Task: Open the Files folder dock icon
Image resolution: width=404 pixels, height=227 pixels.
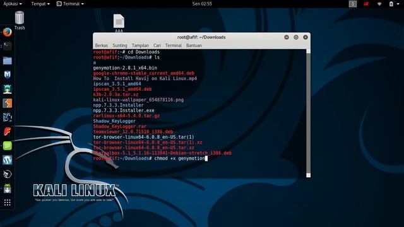Action: [x=7, y=61]
